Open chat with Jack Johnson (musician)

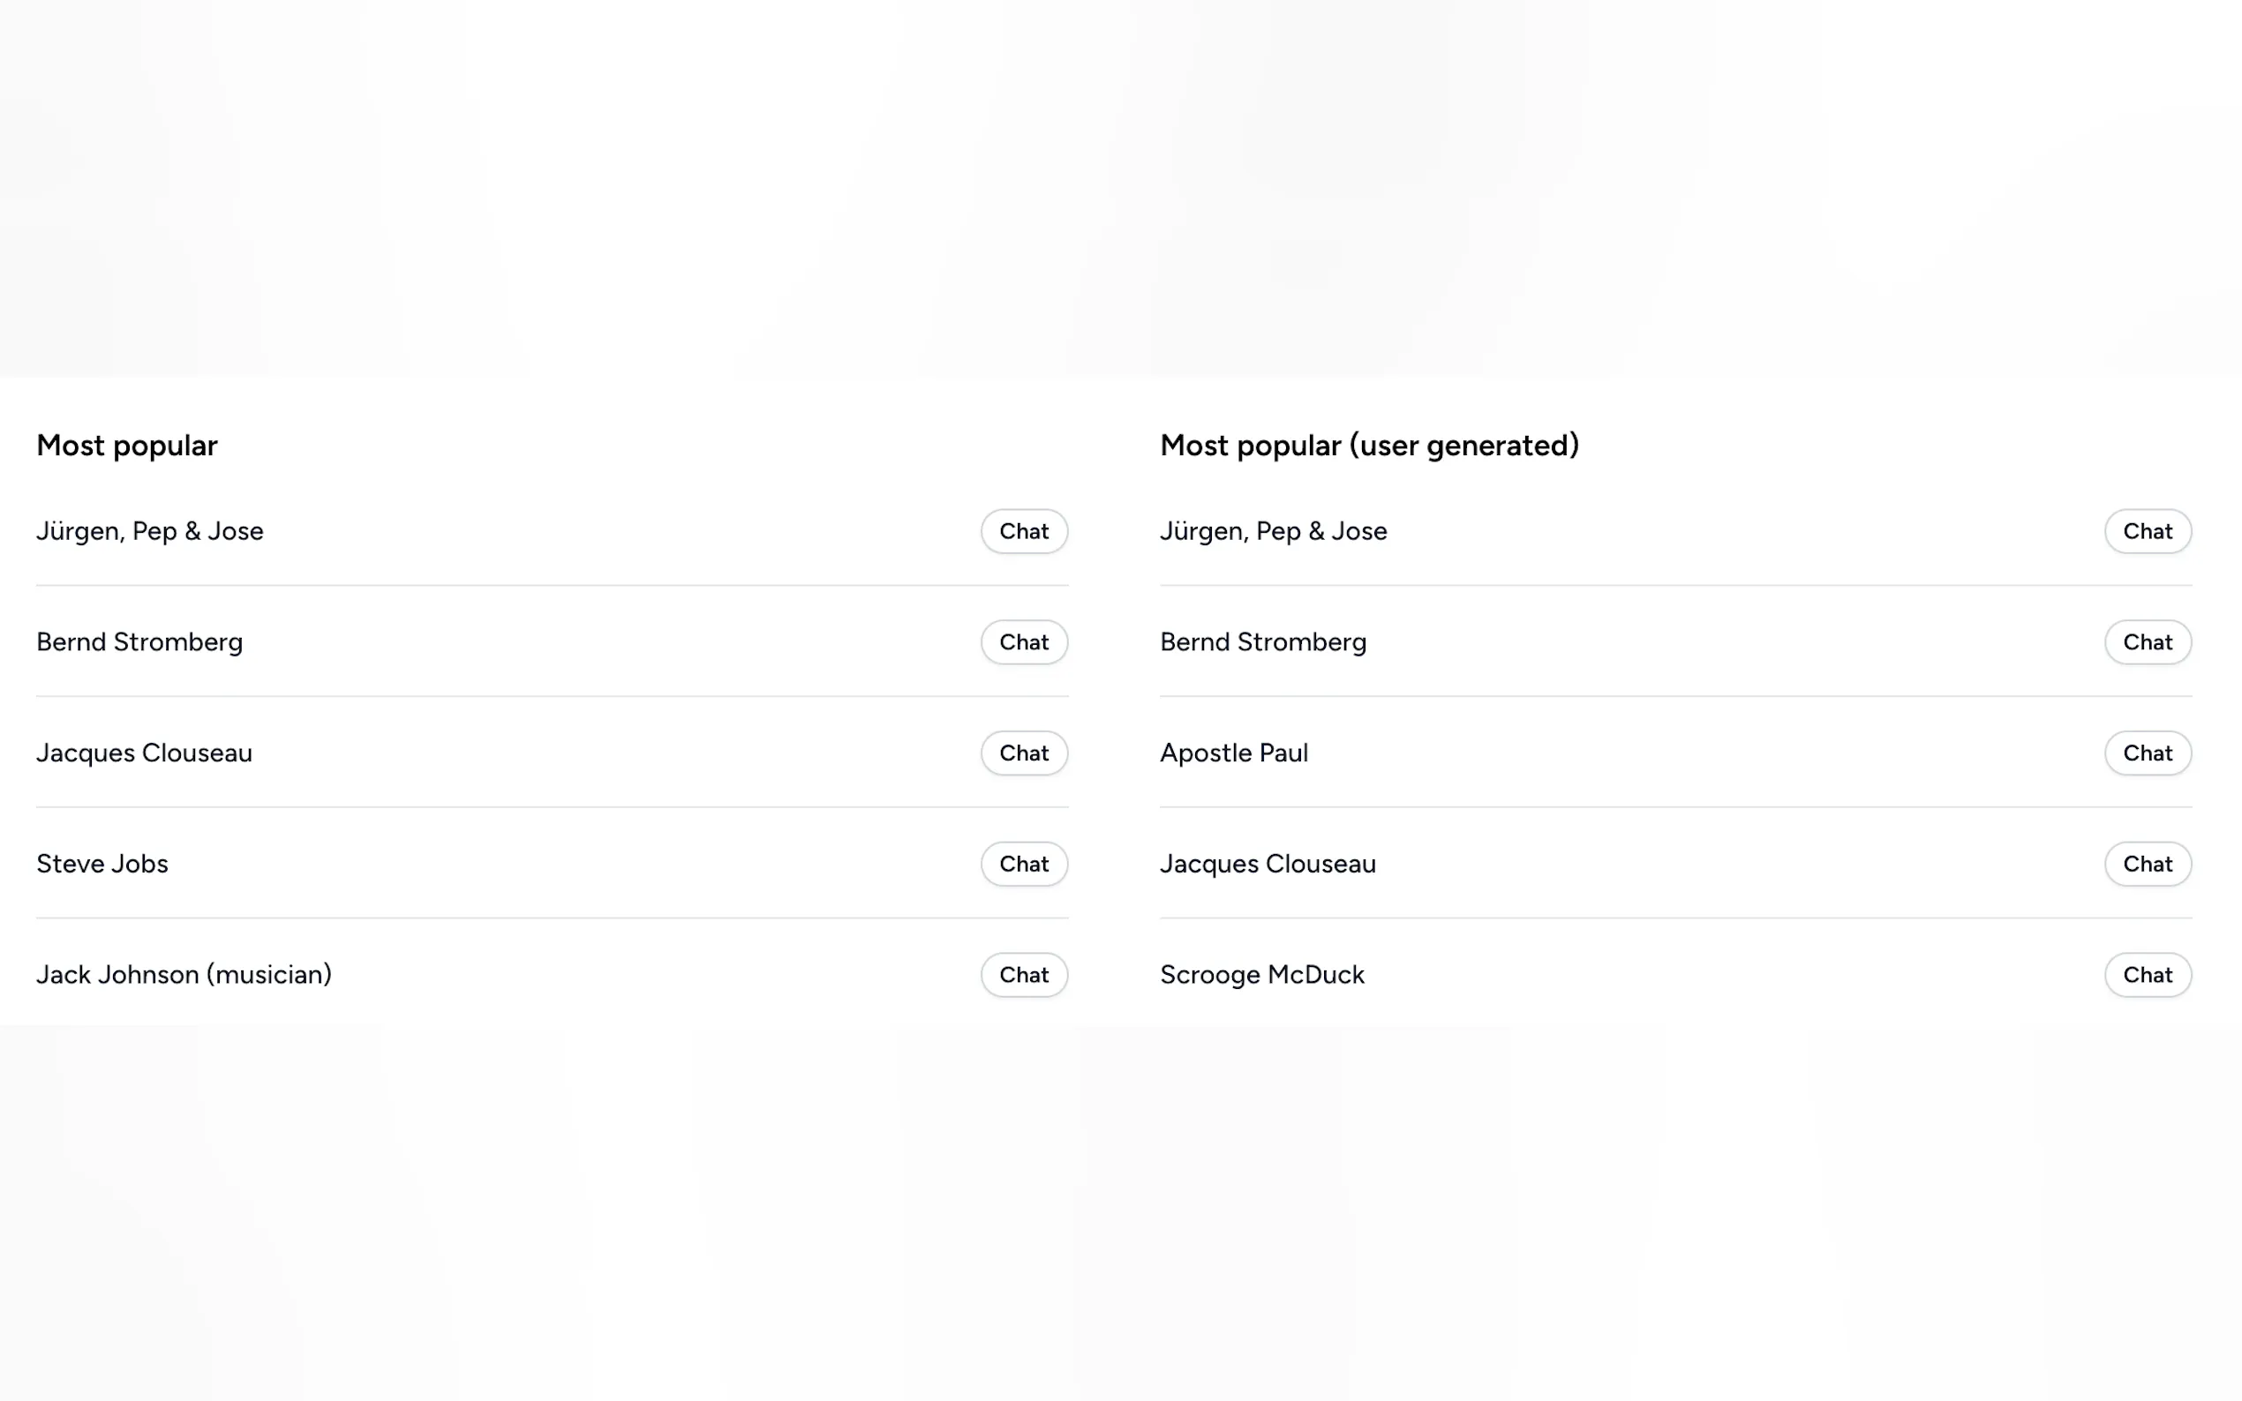[x=1023, y=975]
